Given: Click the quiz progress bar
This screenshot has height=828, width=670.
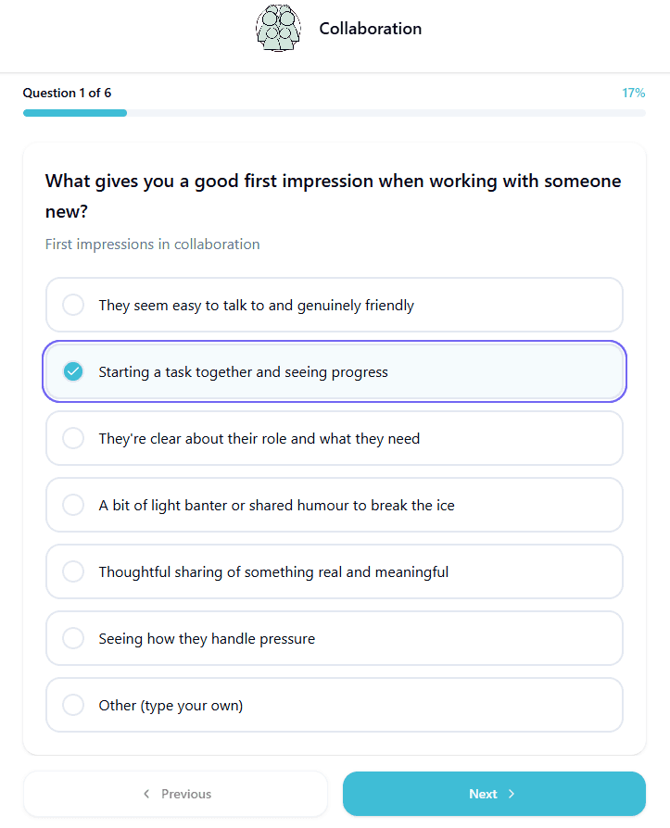Looking at the screenshot, I should pyautogui.click(x=334, y=113).
